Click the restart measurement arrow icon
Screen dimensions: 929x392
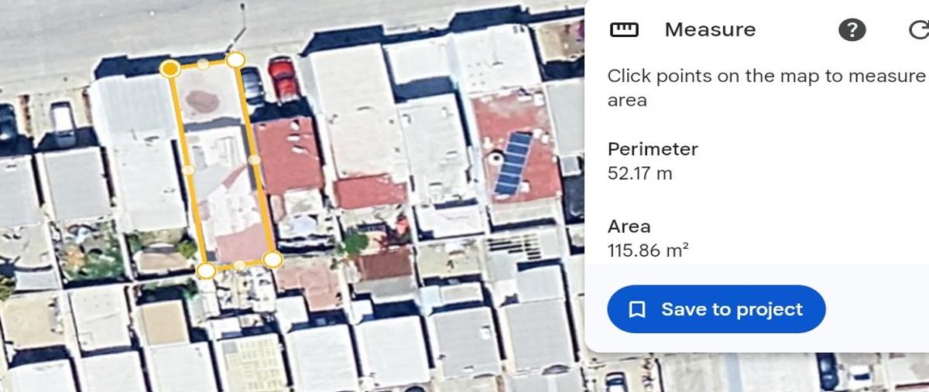918,30
